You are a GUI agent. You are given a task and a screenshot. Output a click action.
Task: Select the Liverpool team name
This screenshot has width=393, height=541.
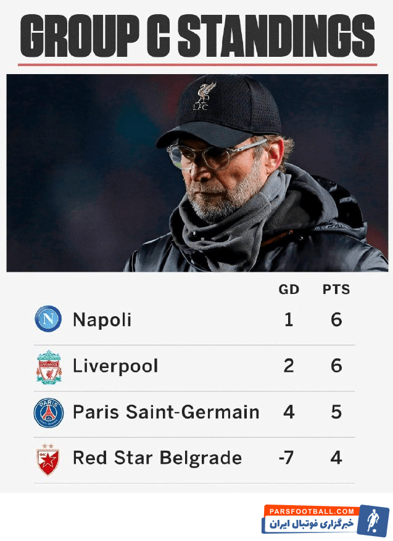coord(115,366)
